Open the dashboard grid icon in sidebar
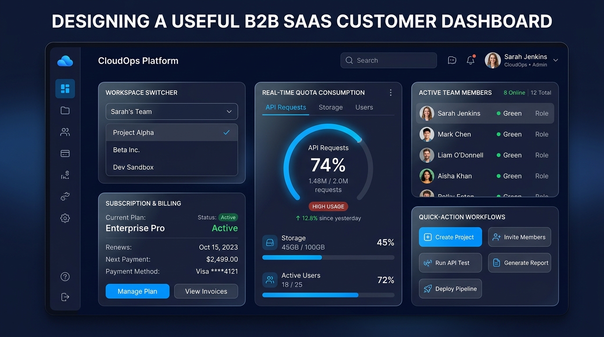Image resolution: width=604 pixels, height=337 pixels. [x=65, y=89]
